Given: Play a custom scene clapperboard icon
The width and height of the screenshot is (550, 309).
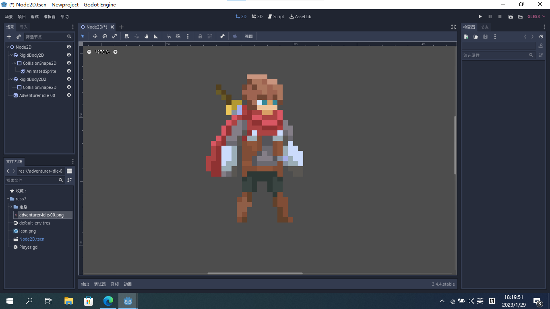Looking at the screenshot, I should (520, 16).
